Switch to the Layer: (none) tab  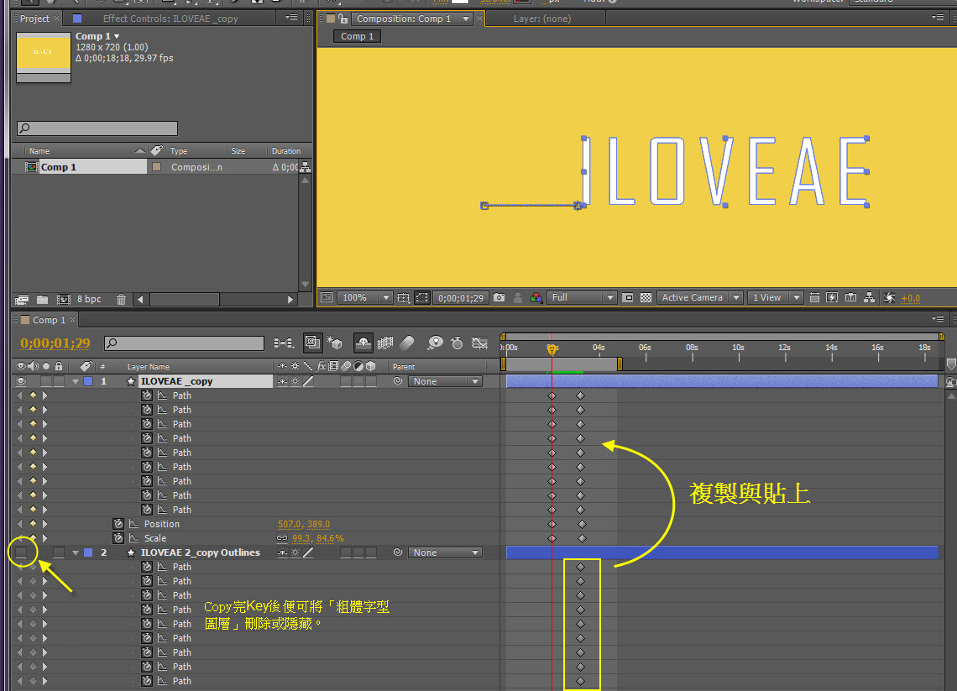[542, 19]
